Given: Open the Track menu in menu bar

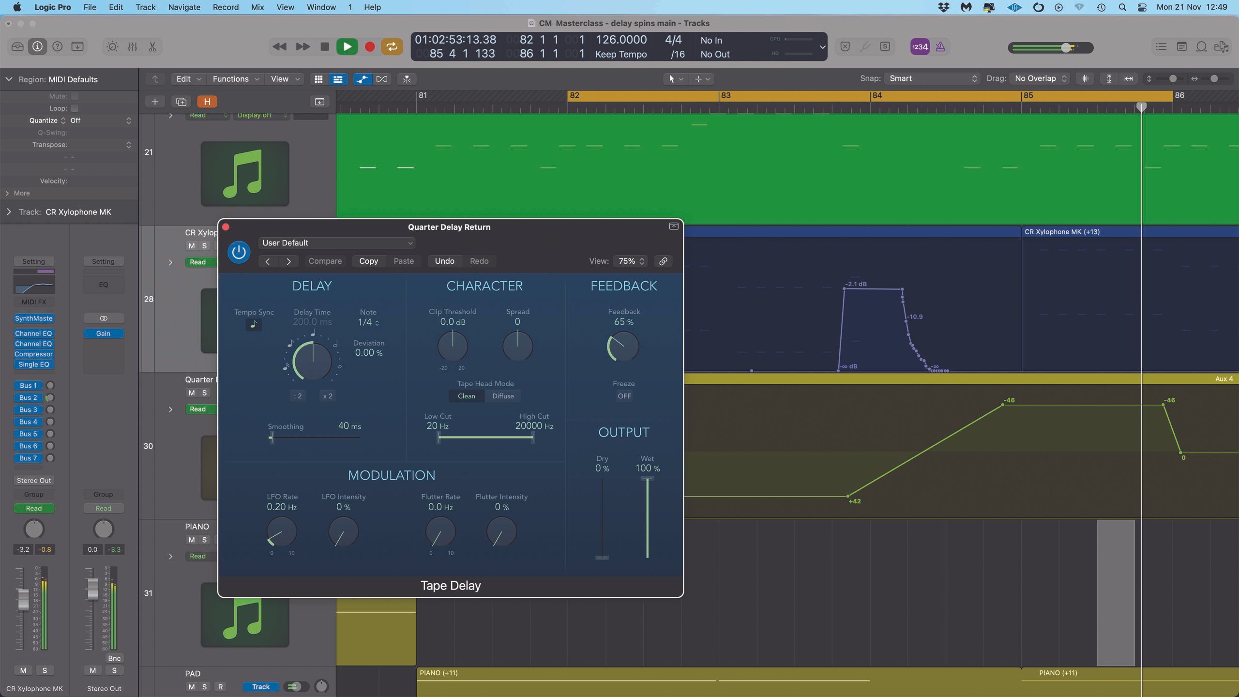Looking at the screenshot, I should (145, 7).
